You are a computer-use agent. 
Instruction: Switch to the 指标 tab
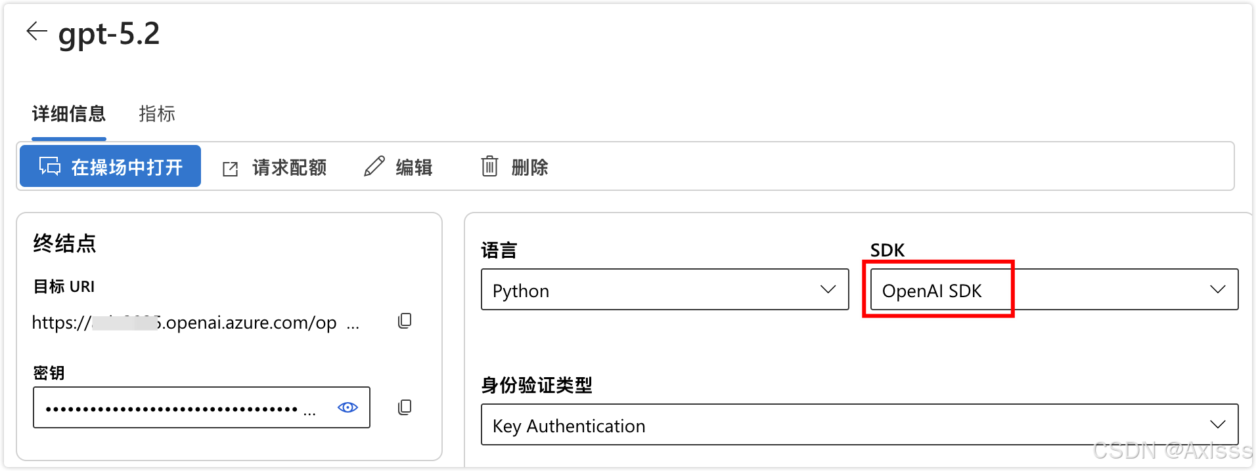[x=157, y=114]
